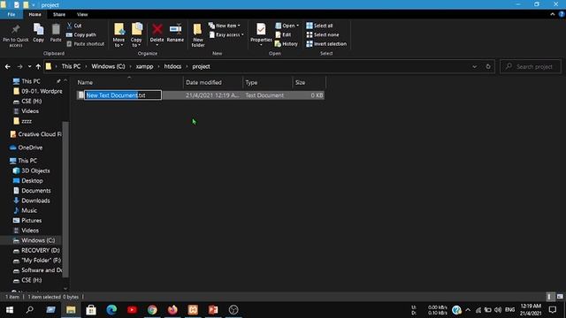The width and height of the screenshot is (566, 318).
Task: Open the File ribbon tab
Action: click(11, 14)
